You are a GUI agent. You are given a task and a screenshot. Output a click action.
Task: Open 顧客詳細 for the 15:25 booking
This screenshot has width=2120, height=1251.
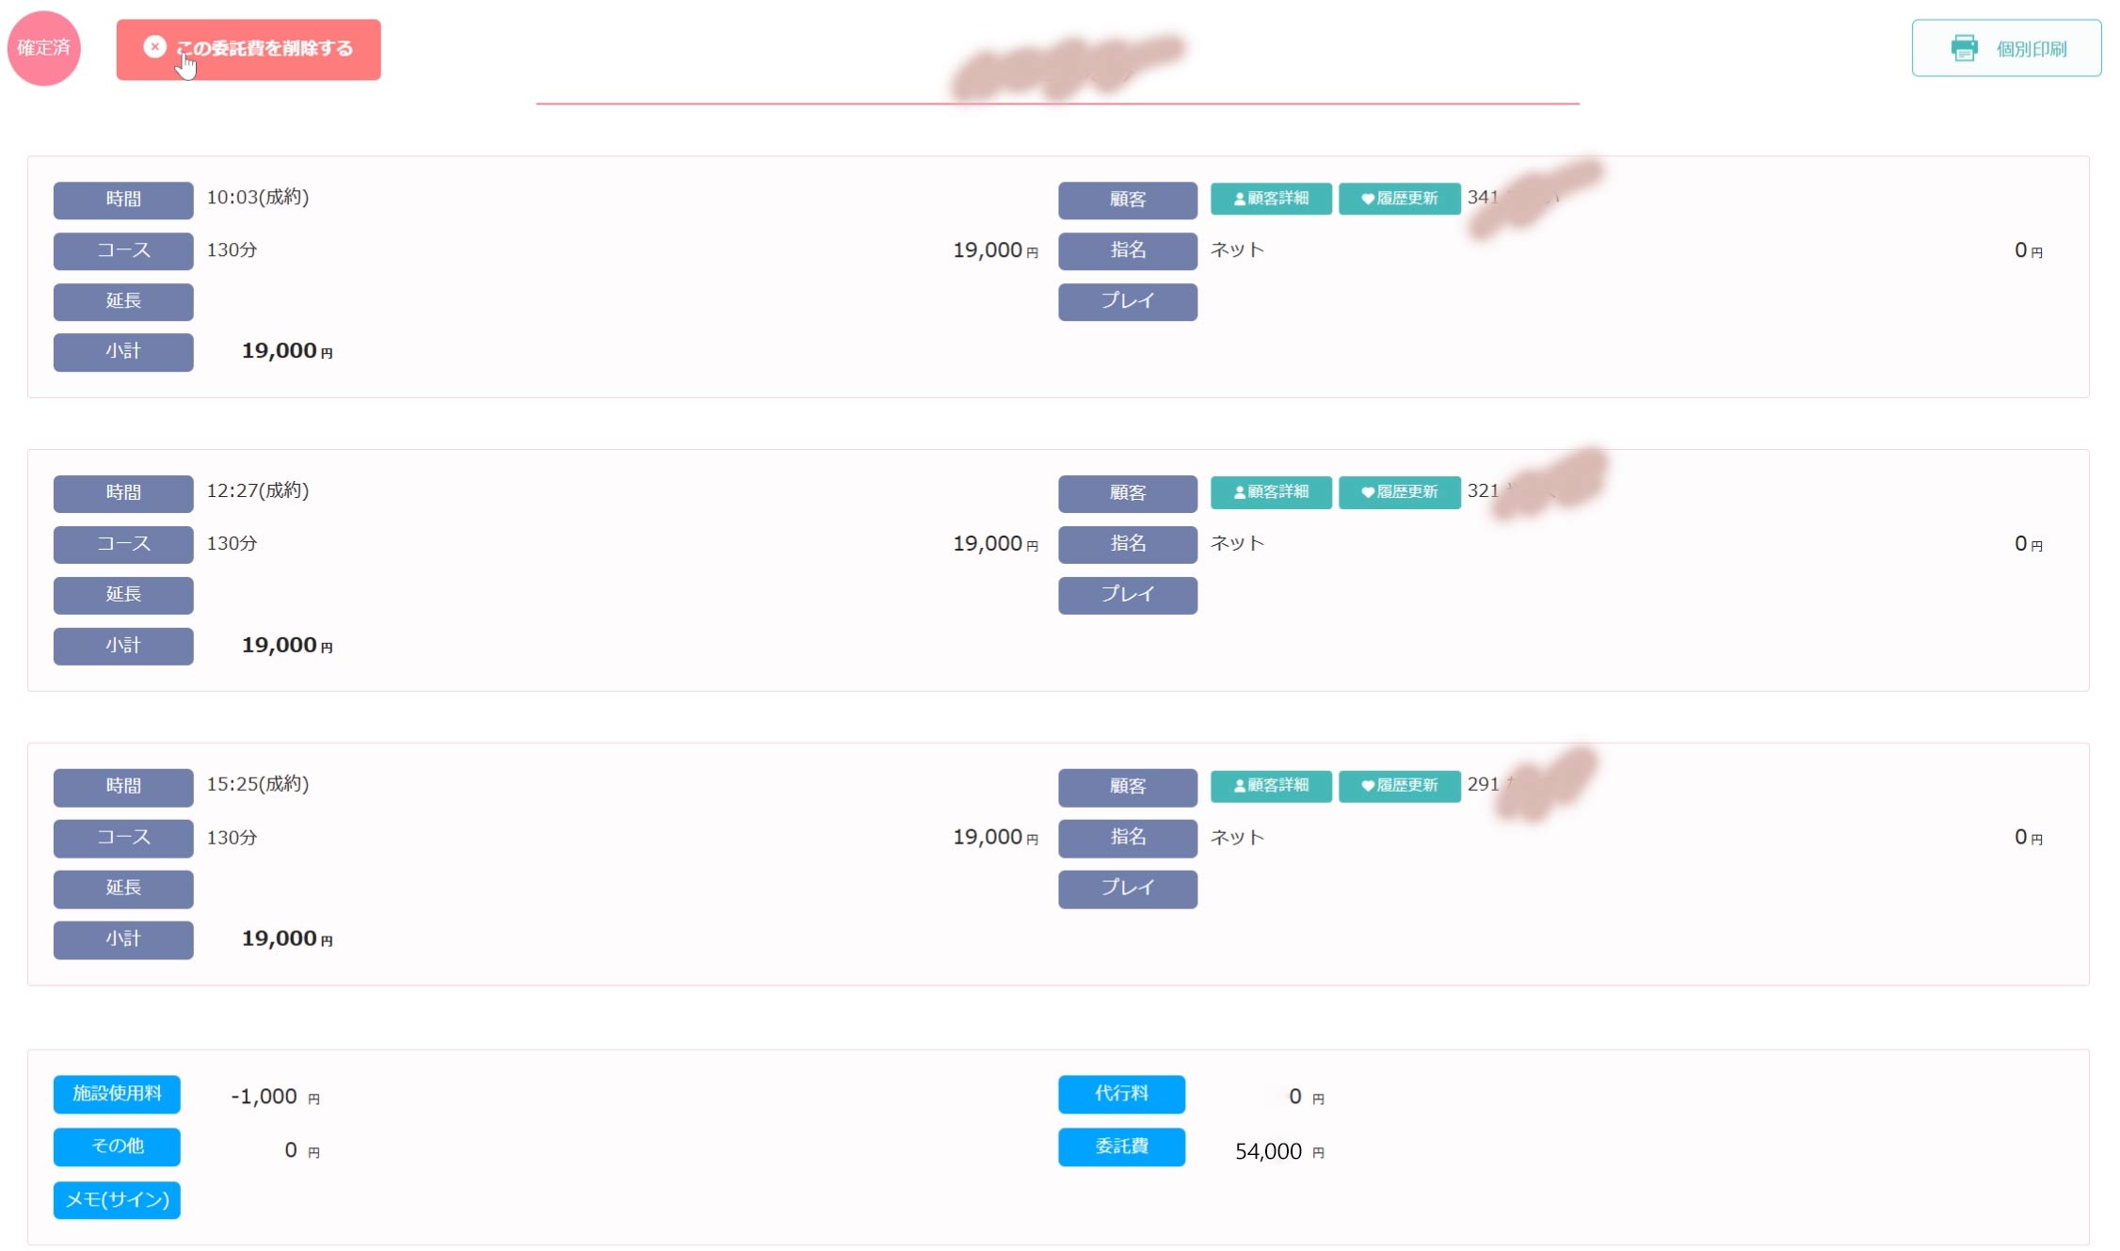(1270, 786)
